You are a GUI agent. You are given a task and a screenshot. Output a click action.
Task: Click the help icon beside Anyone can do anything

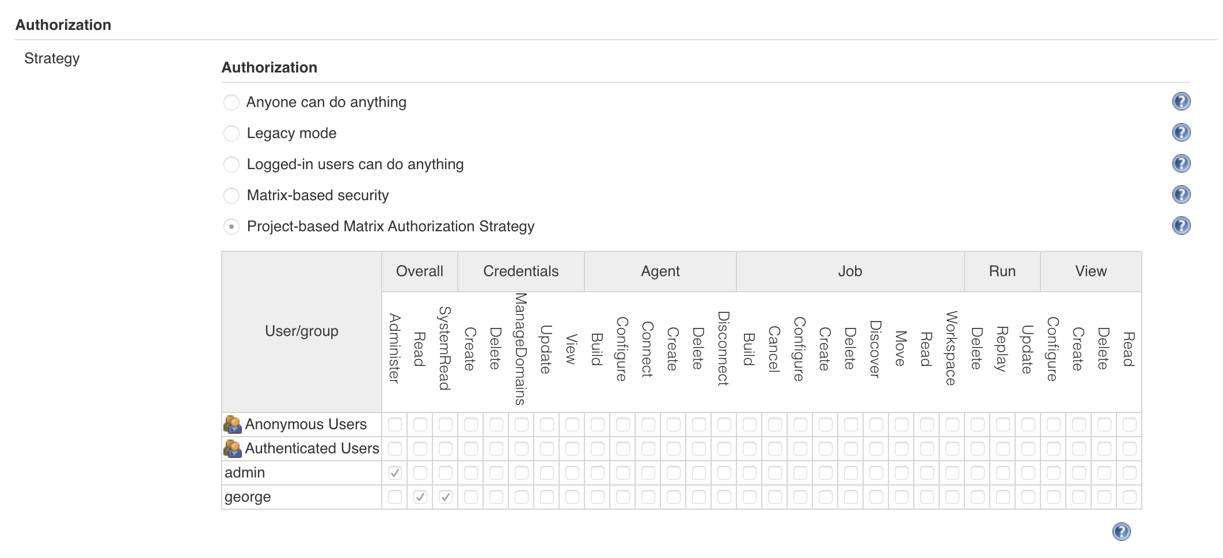point(1181,101)
